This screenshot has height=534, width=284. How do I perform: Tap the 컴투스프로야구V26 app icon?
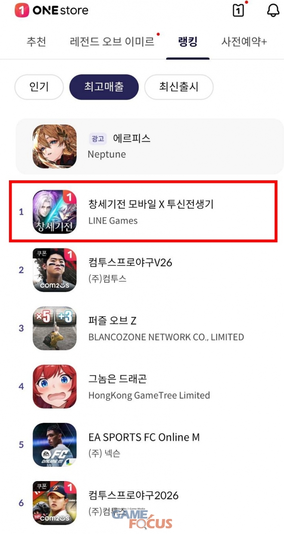coord(55,270)
